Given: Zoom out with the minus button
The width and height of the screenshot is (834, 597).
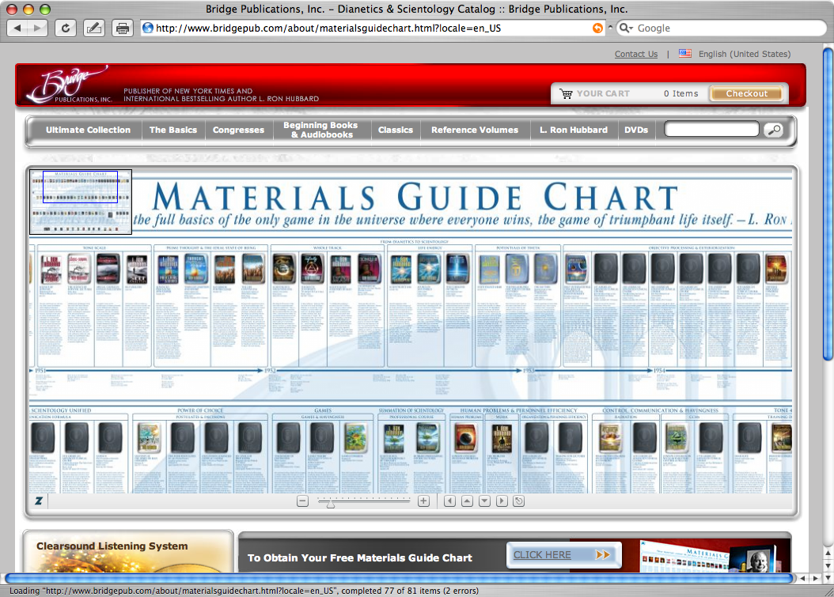Looking at the screenshot, I should (x=302, y=501).
